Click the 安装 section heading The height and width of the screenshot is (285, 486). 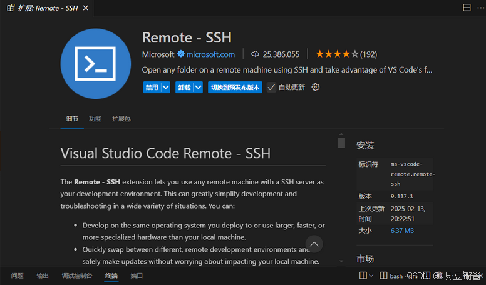click(x=365, y=145)
